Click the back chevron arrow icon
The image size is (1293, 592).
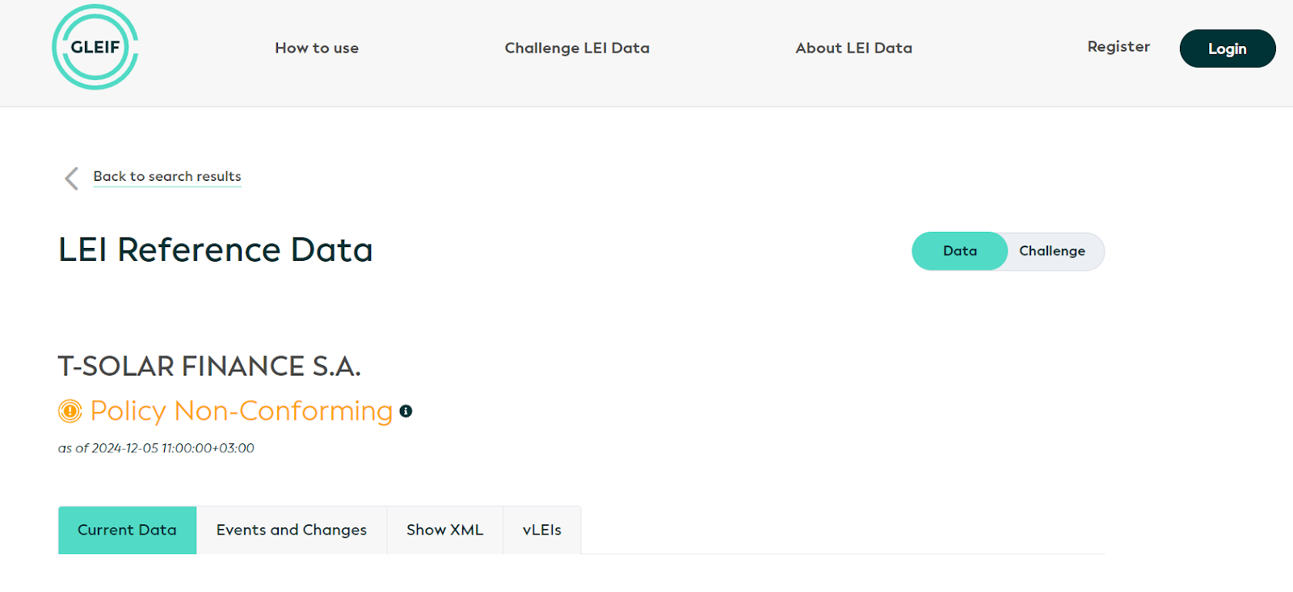tap(71, 178)
